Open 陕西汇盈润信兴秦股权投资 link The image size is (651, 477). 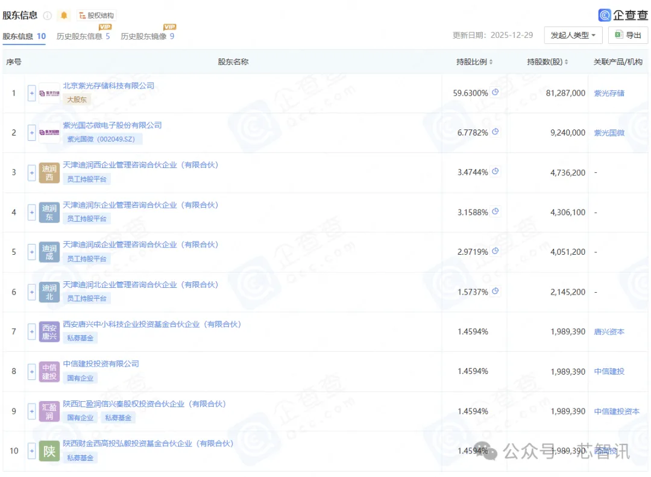coord(145,404)
